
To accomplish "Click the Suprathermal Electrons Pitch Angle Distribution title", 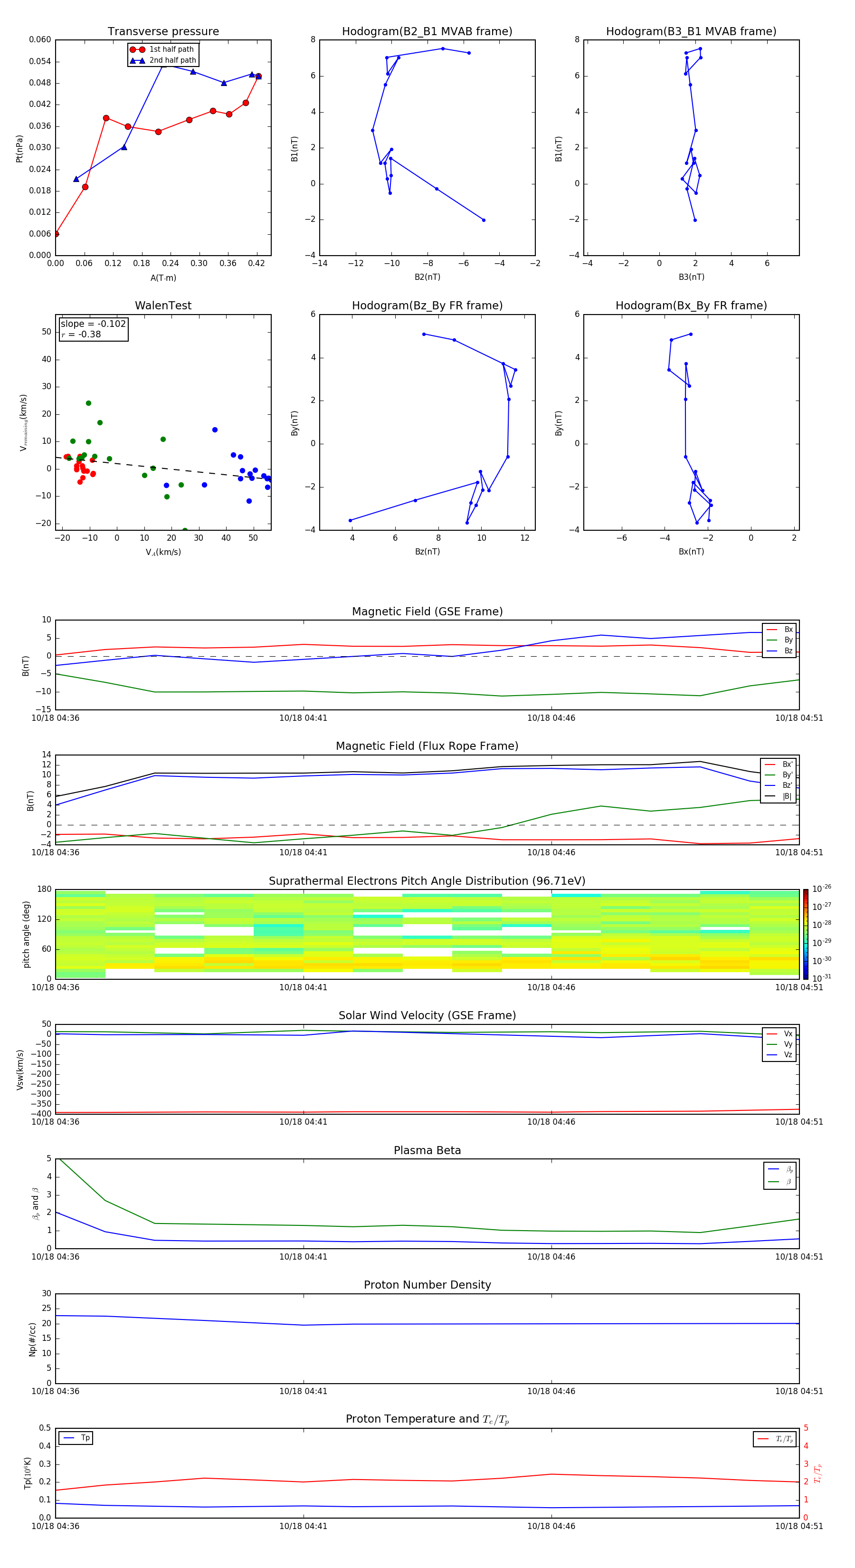I will point(427,881).
